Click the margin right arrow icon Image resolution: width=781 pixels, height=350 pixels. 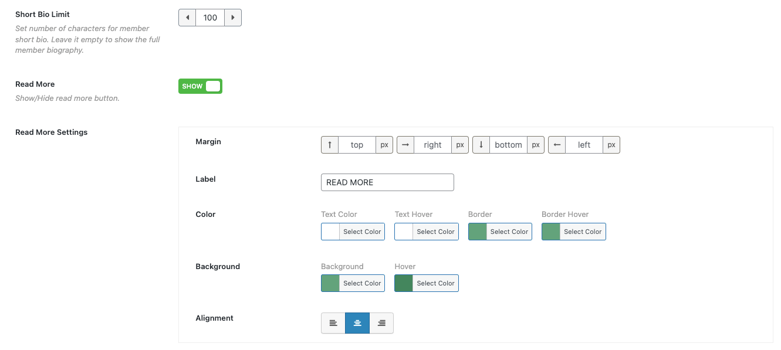pyautogui.click(x=405, y=145)
